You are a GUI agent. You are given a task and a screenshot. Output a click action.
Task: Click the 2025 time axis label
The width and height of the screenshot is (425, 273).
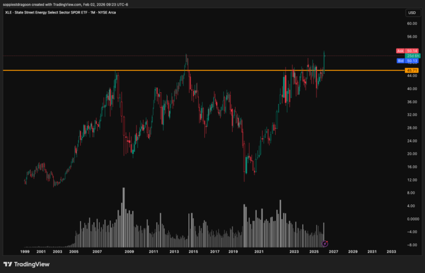314,252
